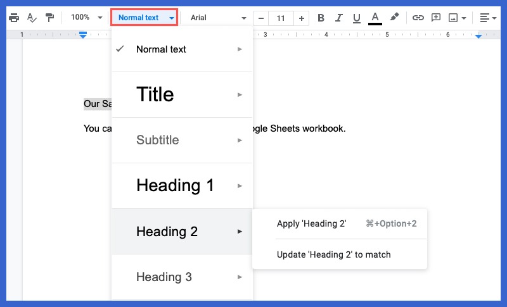Screen dimensions: 507x307
Task: Open the 100% zoom dropdown
Action: click(87, 18)
